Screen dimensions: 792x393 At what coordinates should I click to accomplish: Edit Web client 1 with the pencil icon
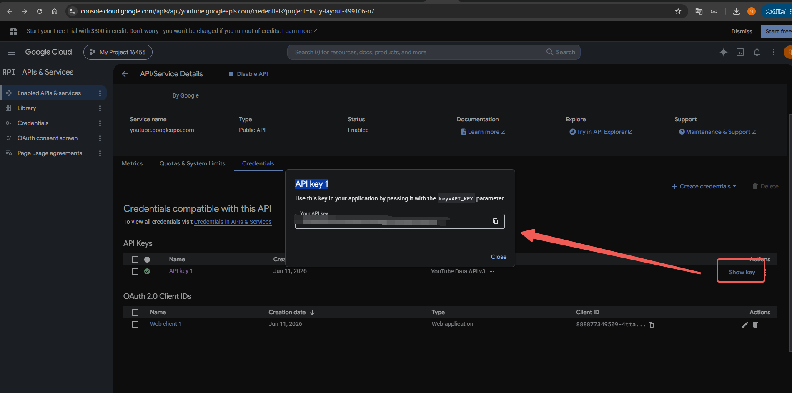(x=745, y=325)
